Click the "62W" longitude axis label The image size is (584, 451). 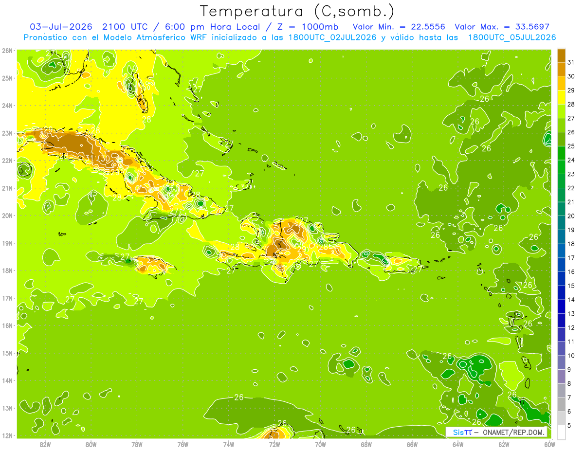click(504, 444)
